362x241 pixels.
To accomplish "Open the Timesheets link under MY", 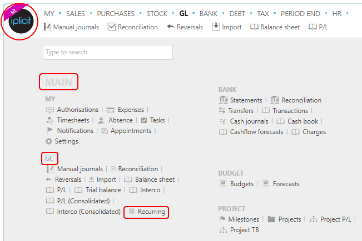I will coord(73,120).
